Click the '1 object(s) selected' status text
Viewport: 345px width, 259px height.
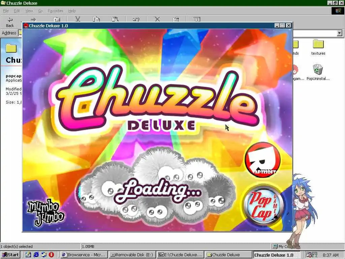point(17,247)
